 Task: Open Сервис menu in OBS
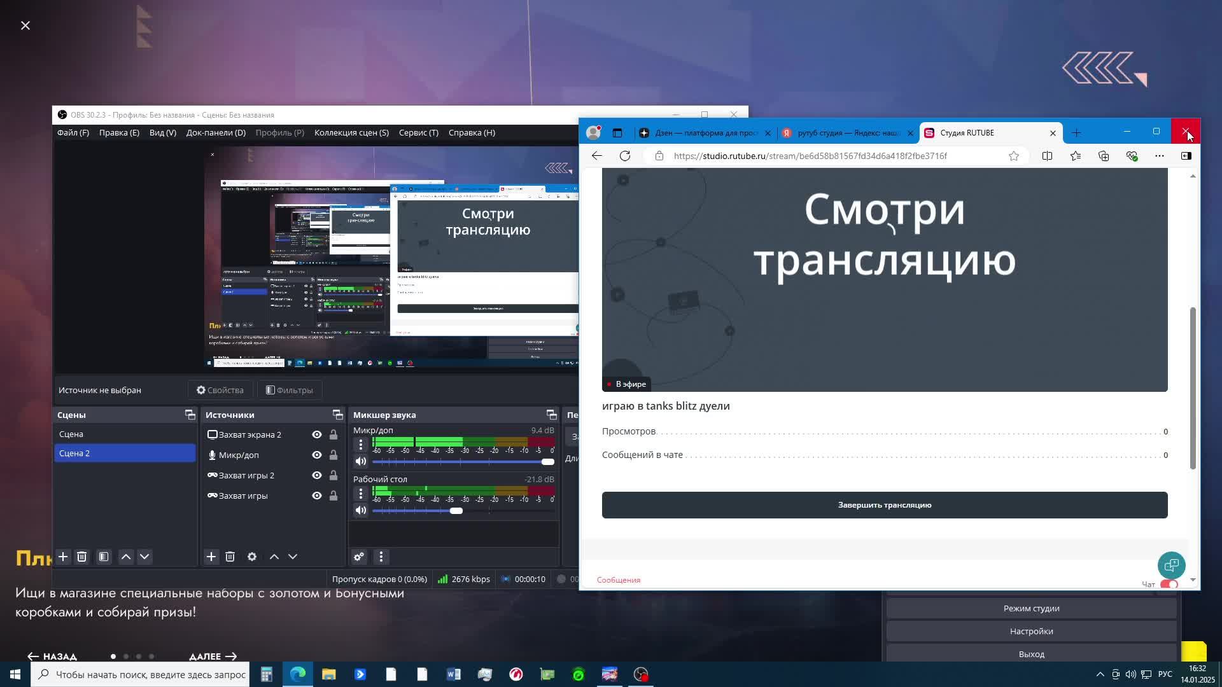(419, 132)
